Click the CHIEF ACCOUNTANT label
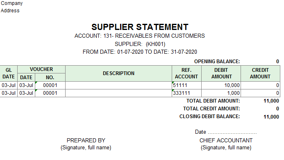The height and width of the screenshot is (160, 284). pos(226,140)
